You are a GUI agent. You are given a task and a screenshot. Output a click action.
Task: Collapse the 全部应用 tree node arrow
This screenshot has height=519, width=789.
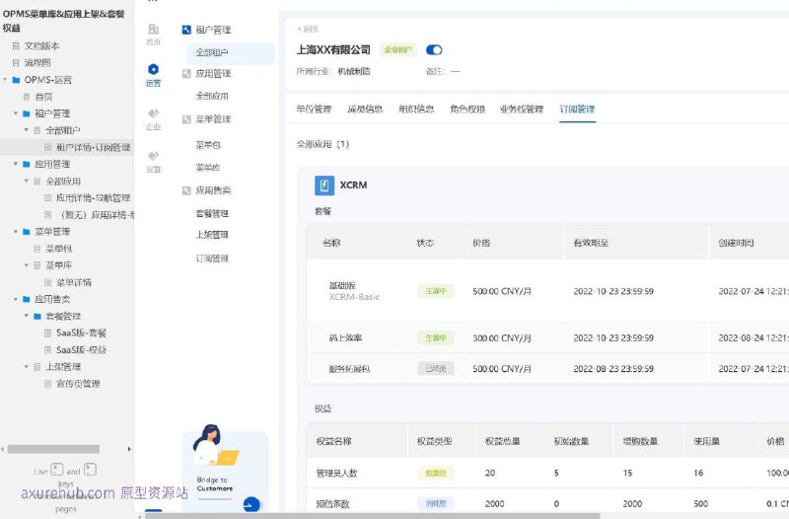point(27,181)
